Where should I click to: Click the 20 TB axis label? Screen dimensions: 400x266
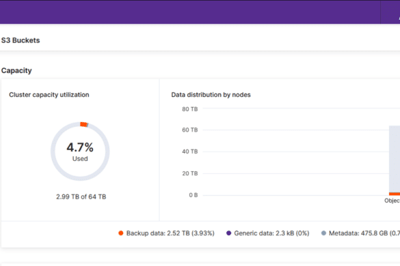pyautogui.click(x=190, y=174)
